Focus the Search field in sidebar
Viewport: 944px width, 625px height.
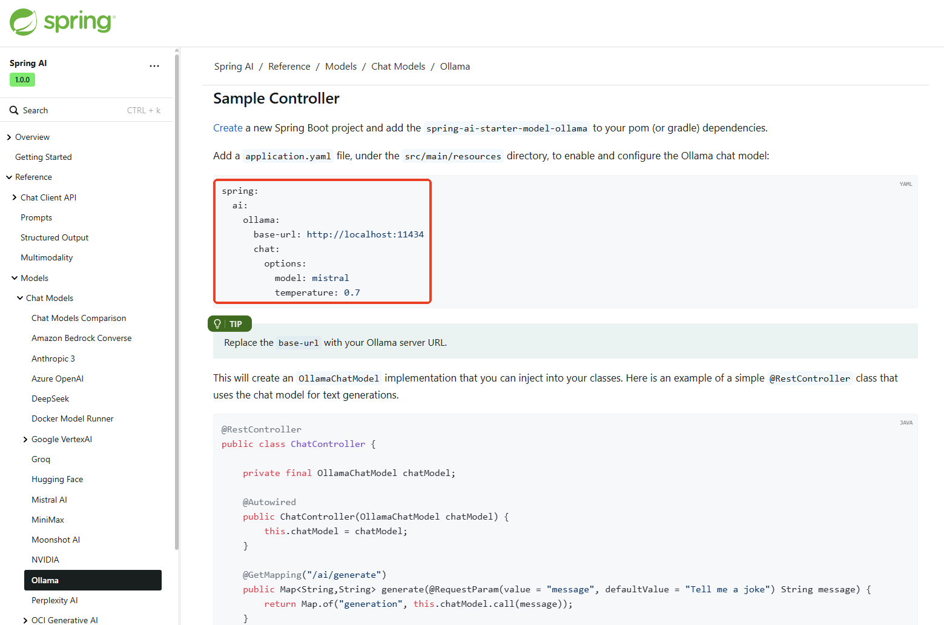coord(86,110)
